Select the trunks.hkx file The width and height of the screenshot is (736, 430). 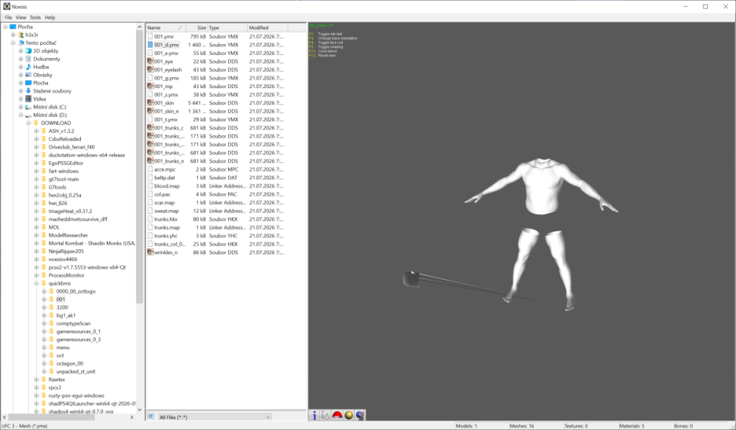166,219
